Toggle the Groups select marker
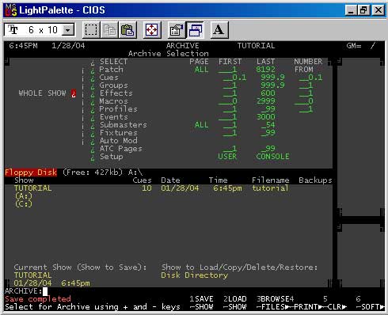388x315 pixels. pyautogui.click(x=93, y=86)
